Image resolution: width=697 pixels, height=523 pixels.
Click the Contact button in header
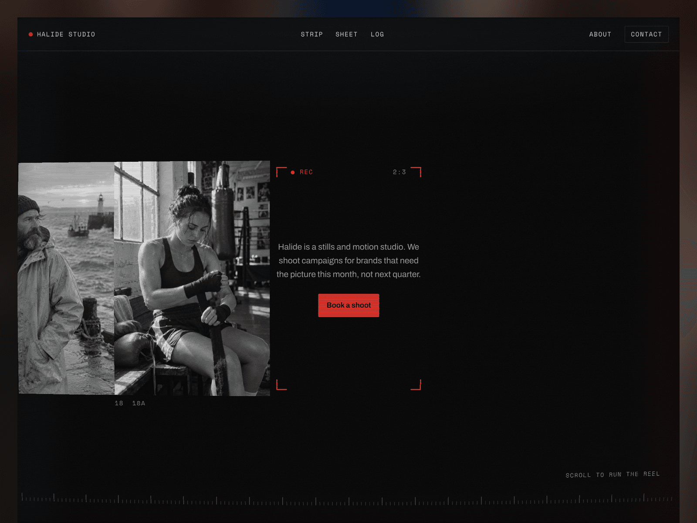pos(646,34)
